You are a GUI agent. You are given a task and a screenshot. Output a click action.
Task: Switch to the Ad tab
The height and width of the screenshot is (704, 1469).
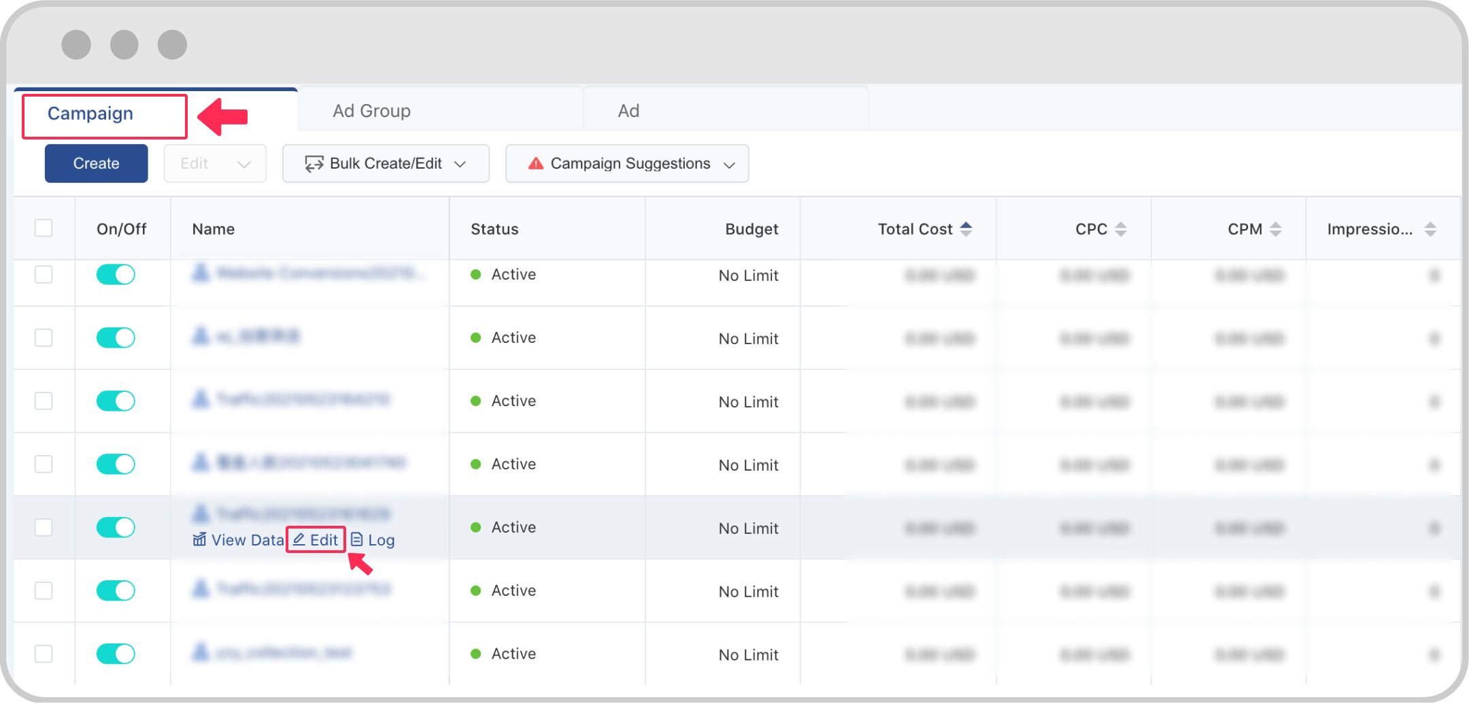[x=628, y=111]
